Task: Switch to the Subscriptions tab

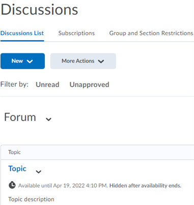Action: (76, 33)
